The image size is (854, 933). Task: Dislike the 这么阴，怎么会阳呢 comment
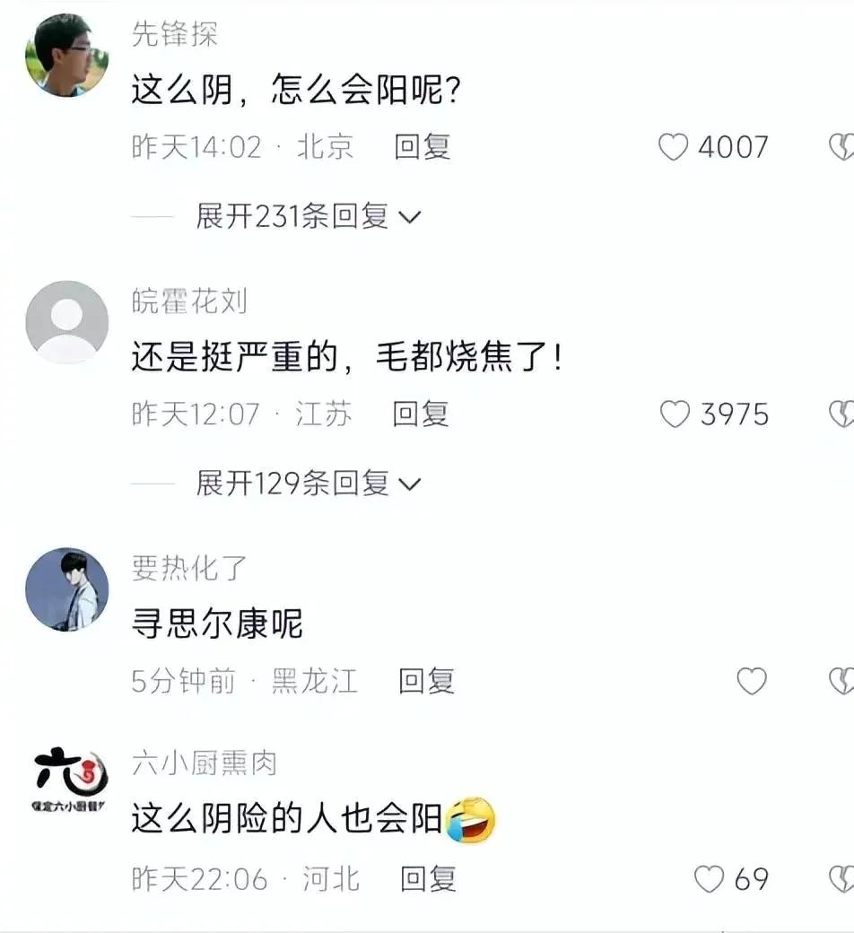pos(842,147)
